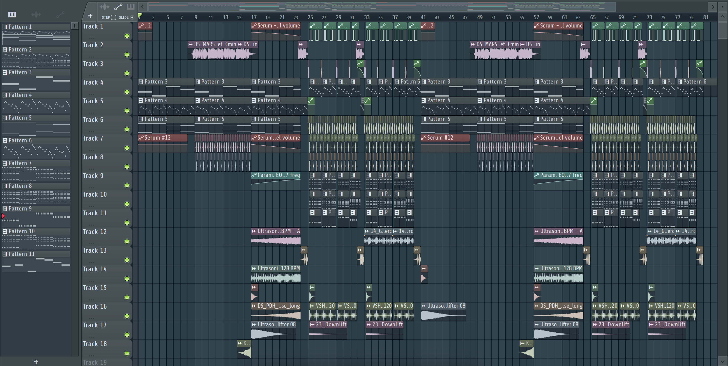Click the right scroll arrow of timeline overview
This screenshot has height=366, width=728.
(713, 7)
